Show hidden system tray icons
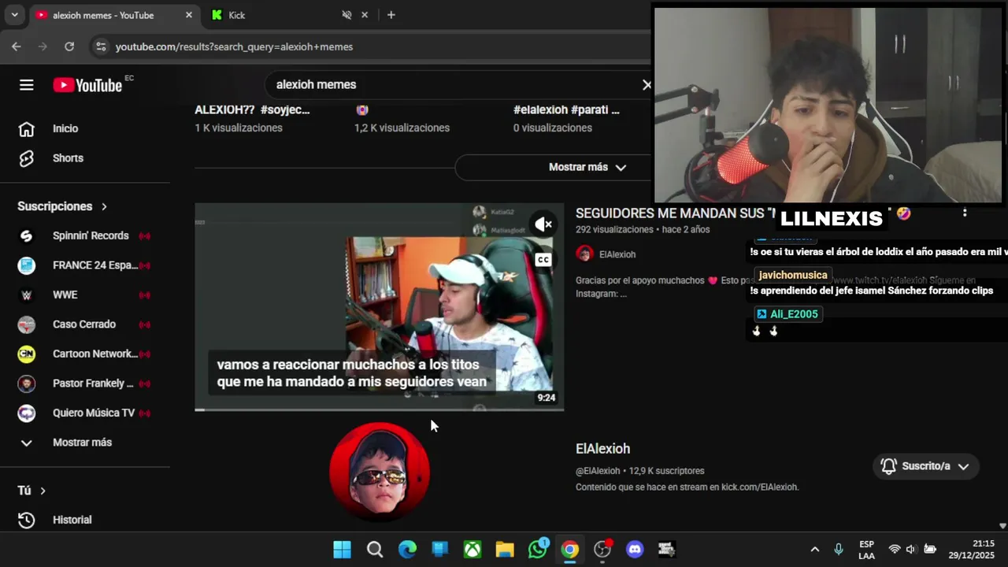This screenshot has width=1008, height=567. [x=815, y=550]
